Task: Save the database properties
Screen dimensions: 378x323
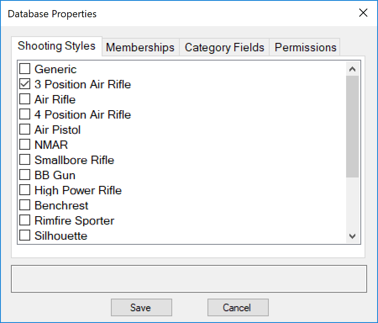Action: [141, 307]
